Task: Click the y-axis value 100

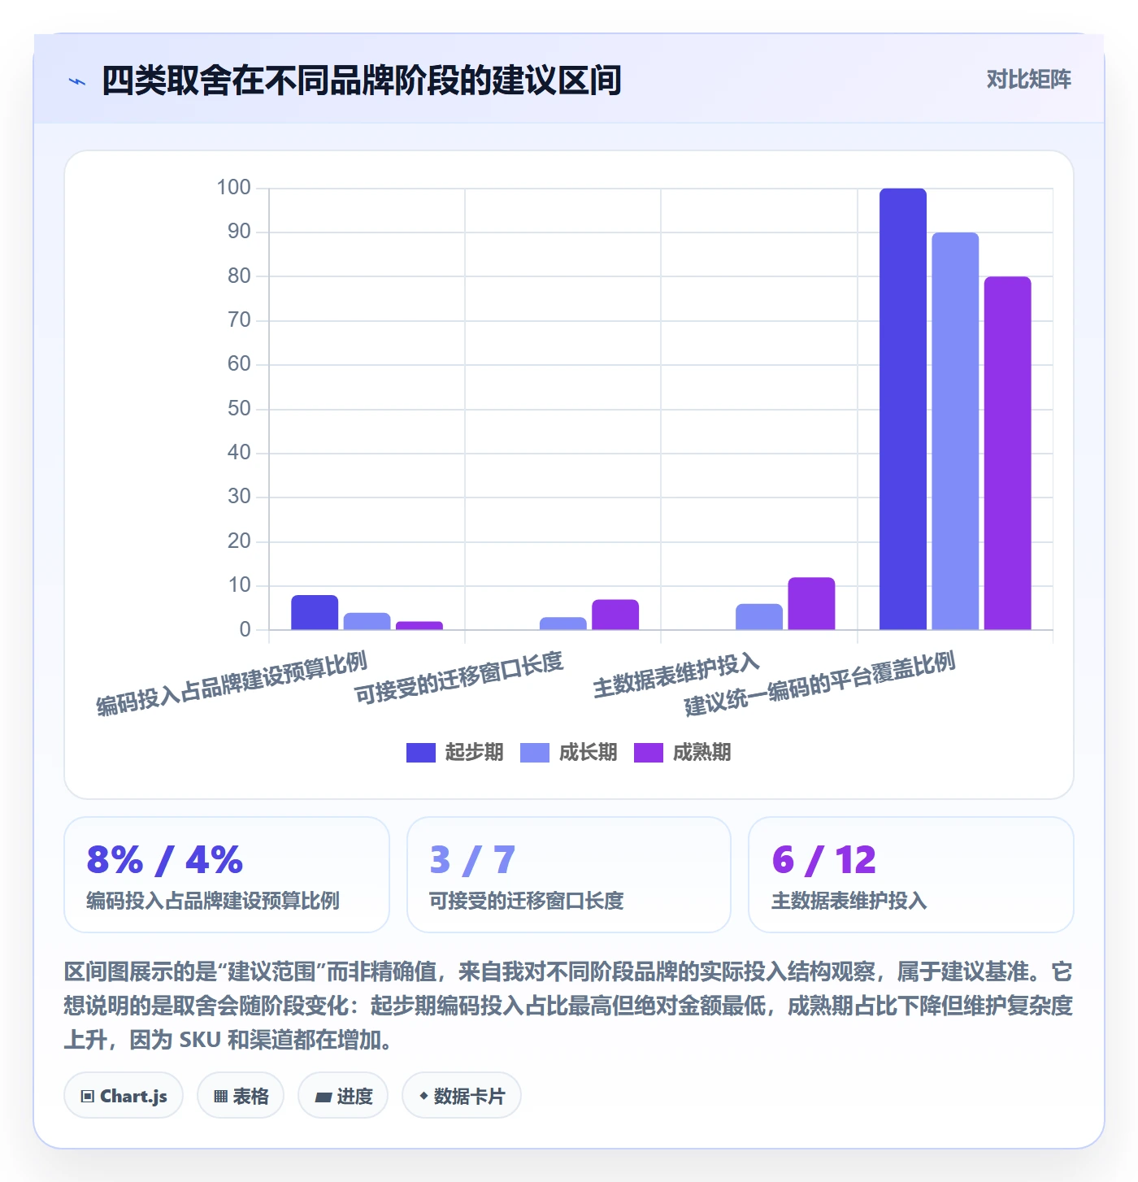Action: (233, 188)
